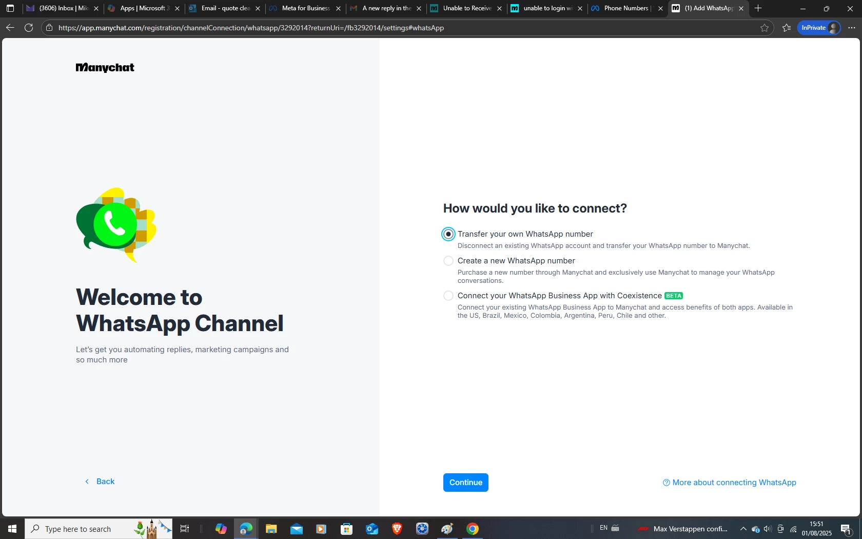Go back using the Back link
The height and width of the screenshot is (539, 862).
point(100,482)
